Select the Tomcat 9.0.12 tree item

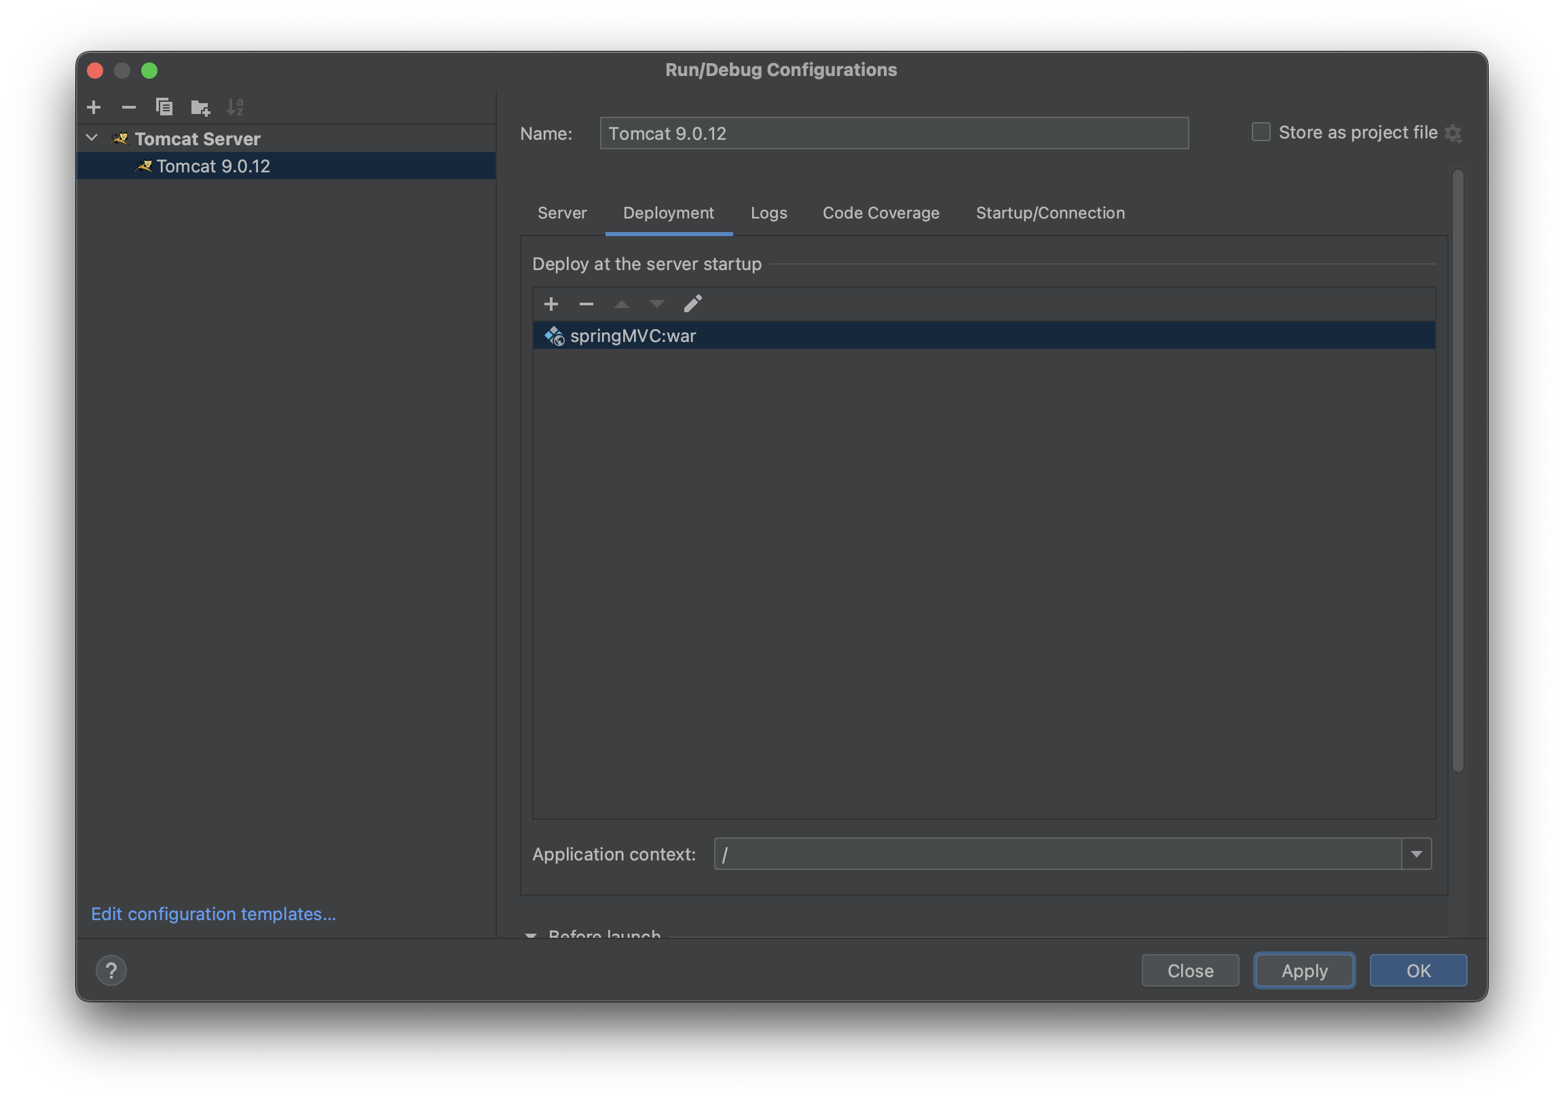point(212,166)
